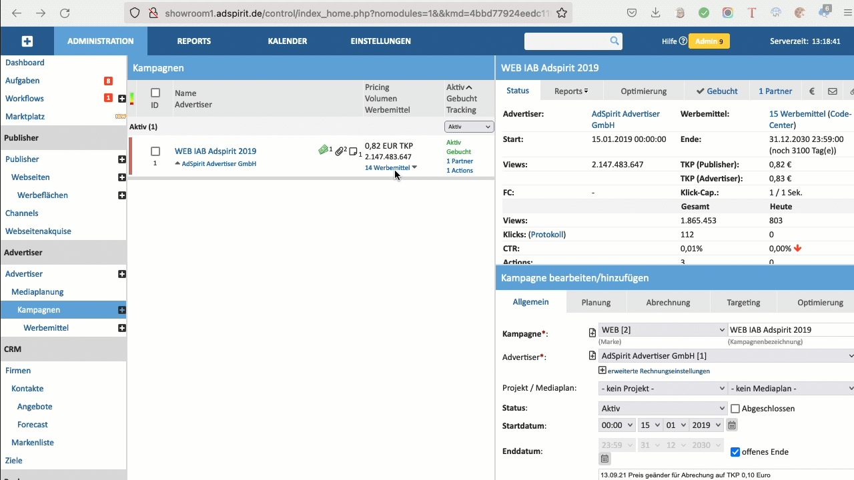854x480 pixels.
Task: Open the EINSTELLUNGEN top menu
Action: [381, 41]
